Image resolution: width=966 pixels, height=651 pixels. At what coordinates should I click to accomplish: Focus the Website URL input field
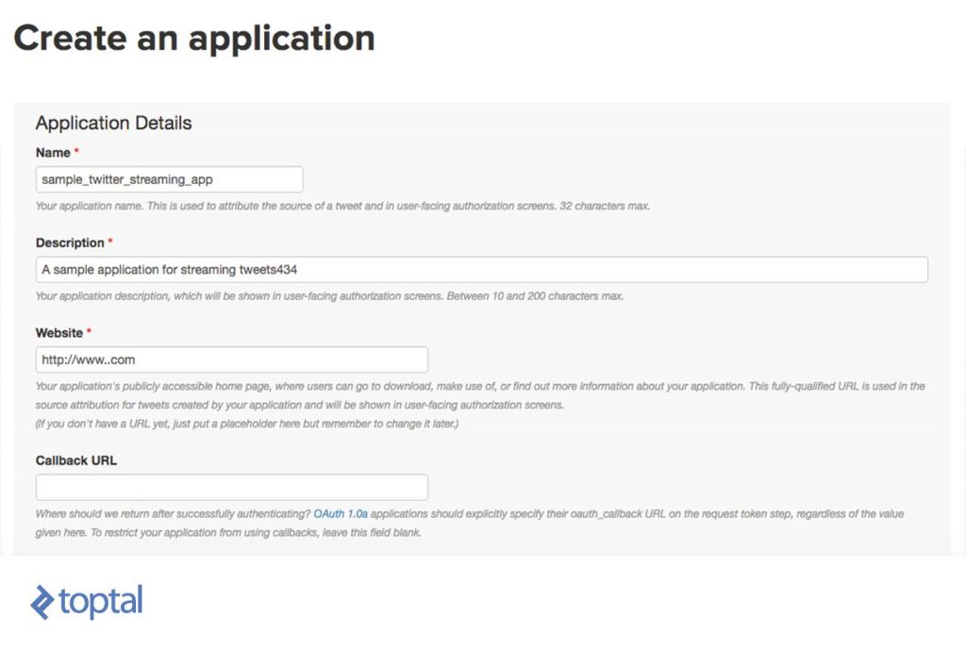coord(231,359)
